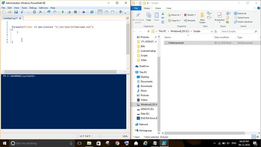Go up one folder level in Explorer
The width and height of the screenshot is (261, 147).
[148, 31]
